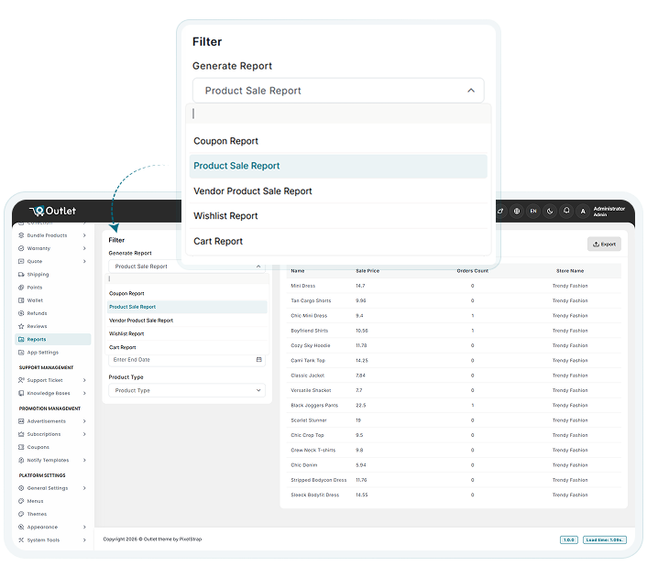This screenshot has height=577, width=647.
Task: Click the Wallet sidebar icon
Action: (21, 300)
